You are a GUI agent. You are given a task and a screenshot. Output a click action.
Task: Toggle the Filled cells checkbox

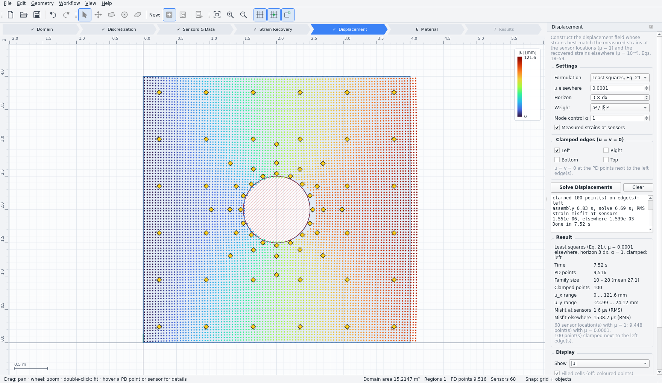[x=557, y=373]
